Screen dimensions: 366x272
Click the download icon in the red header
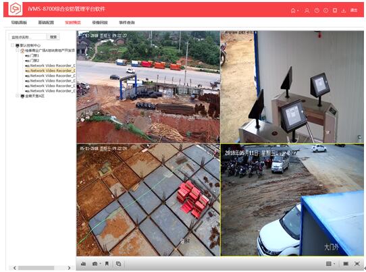pyautogui.click(x=343, y=11)
